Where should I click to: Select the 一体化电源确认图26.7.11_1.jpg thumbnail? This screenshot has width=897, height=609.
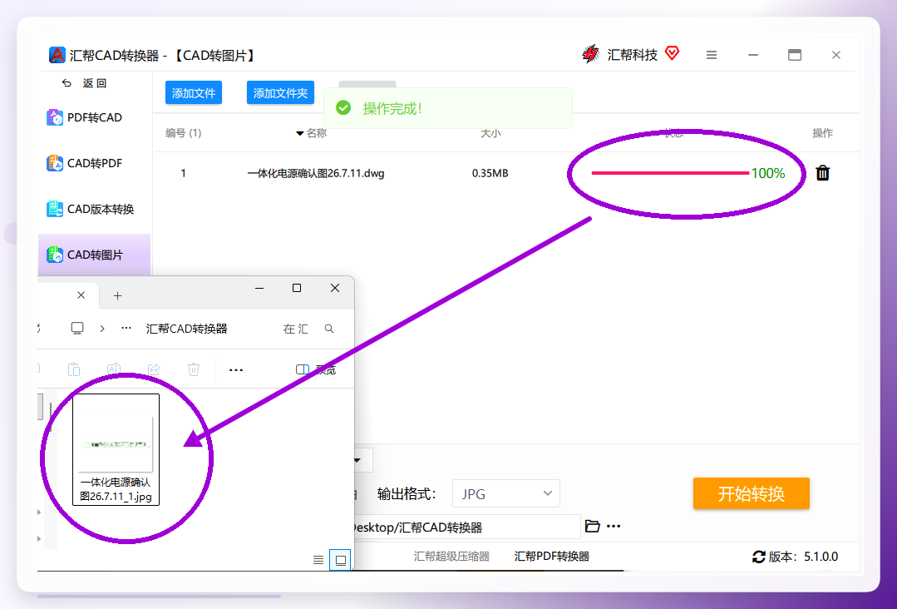(x=116, y=449)
